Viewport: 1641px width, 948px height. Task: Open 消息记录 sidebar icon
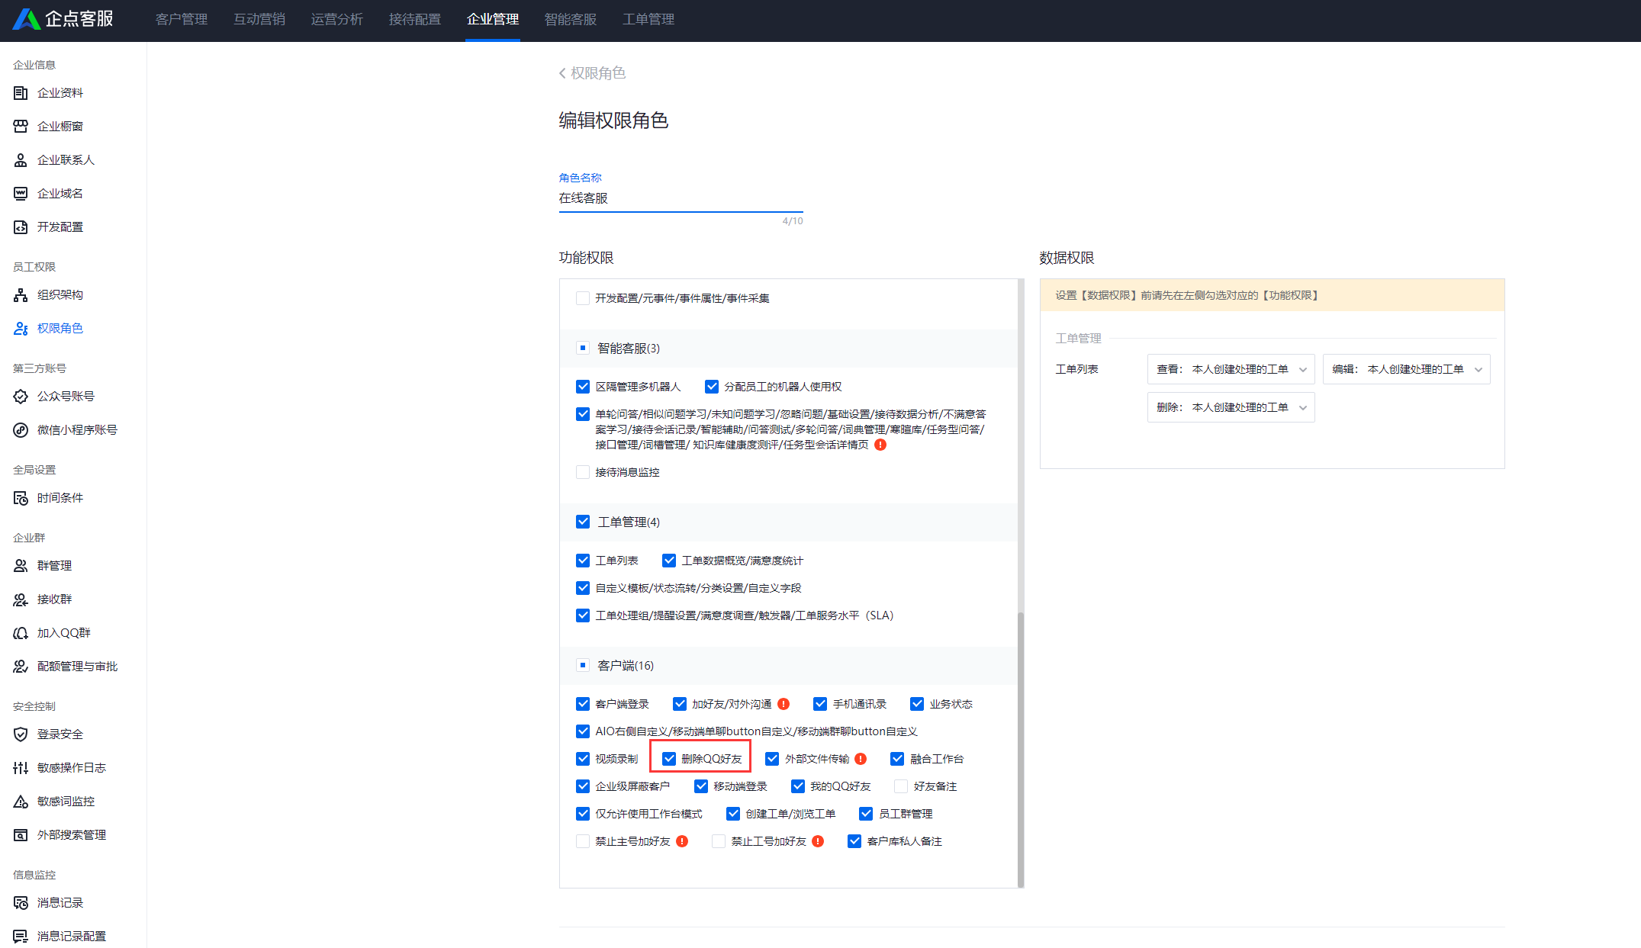21,903
